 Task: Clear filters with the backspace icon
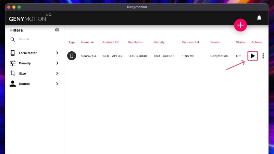pyautogui.click(x=57, y=30)
